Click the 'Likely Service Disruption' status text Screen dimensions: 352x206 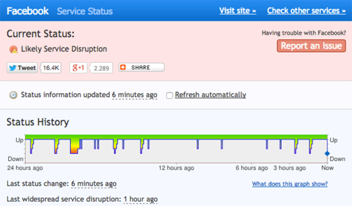[x=64, y=49]
